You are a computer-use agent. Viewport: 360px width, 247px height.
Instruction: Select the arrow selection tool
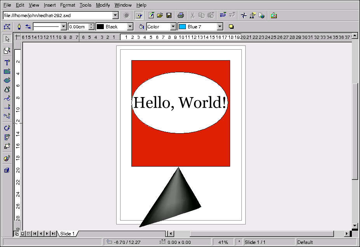point(7,39)
